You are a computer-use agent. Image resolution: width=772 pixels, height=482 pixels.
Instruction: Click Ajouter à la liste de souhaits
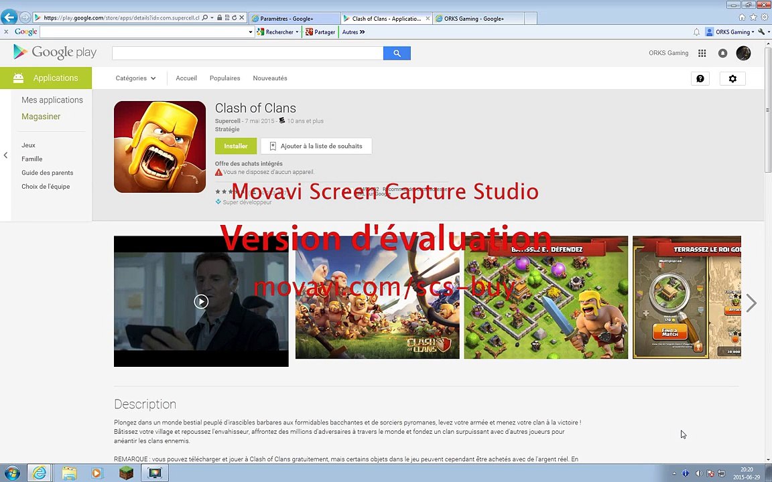pos(316,146)
